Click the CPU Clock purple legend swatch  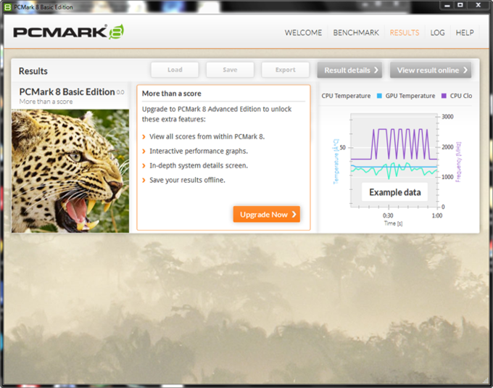pyautogui.click(x=444, y=96)
